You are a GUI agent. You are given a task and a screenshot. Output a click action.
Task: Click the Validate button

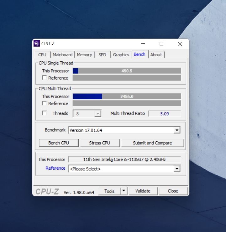click(143, 191)
